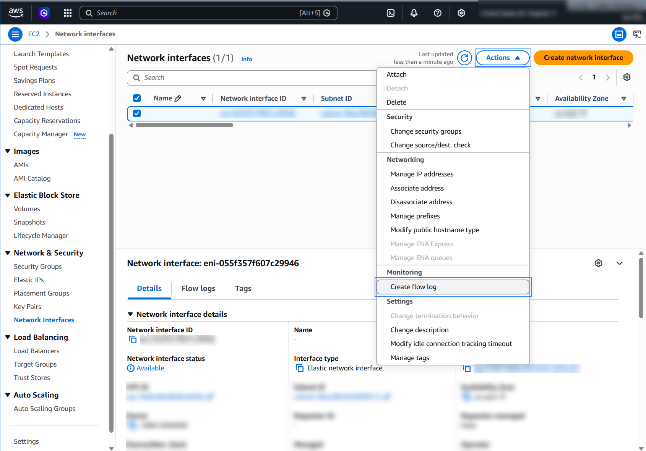Refresh the network interfaces list
The width and height of the screenshot is (646, 451).
(464, 58)
